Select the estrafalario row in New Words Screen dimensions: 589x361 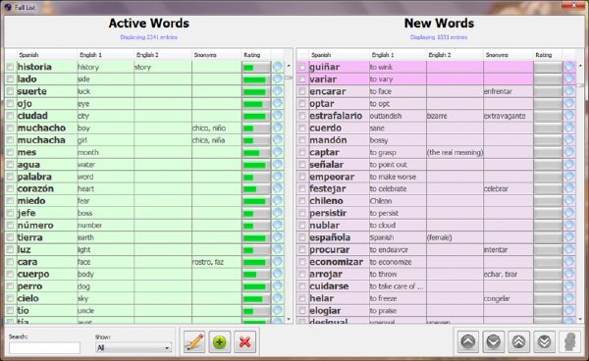(436, 116)
